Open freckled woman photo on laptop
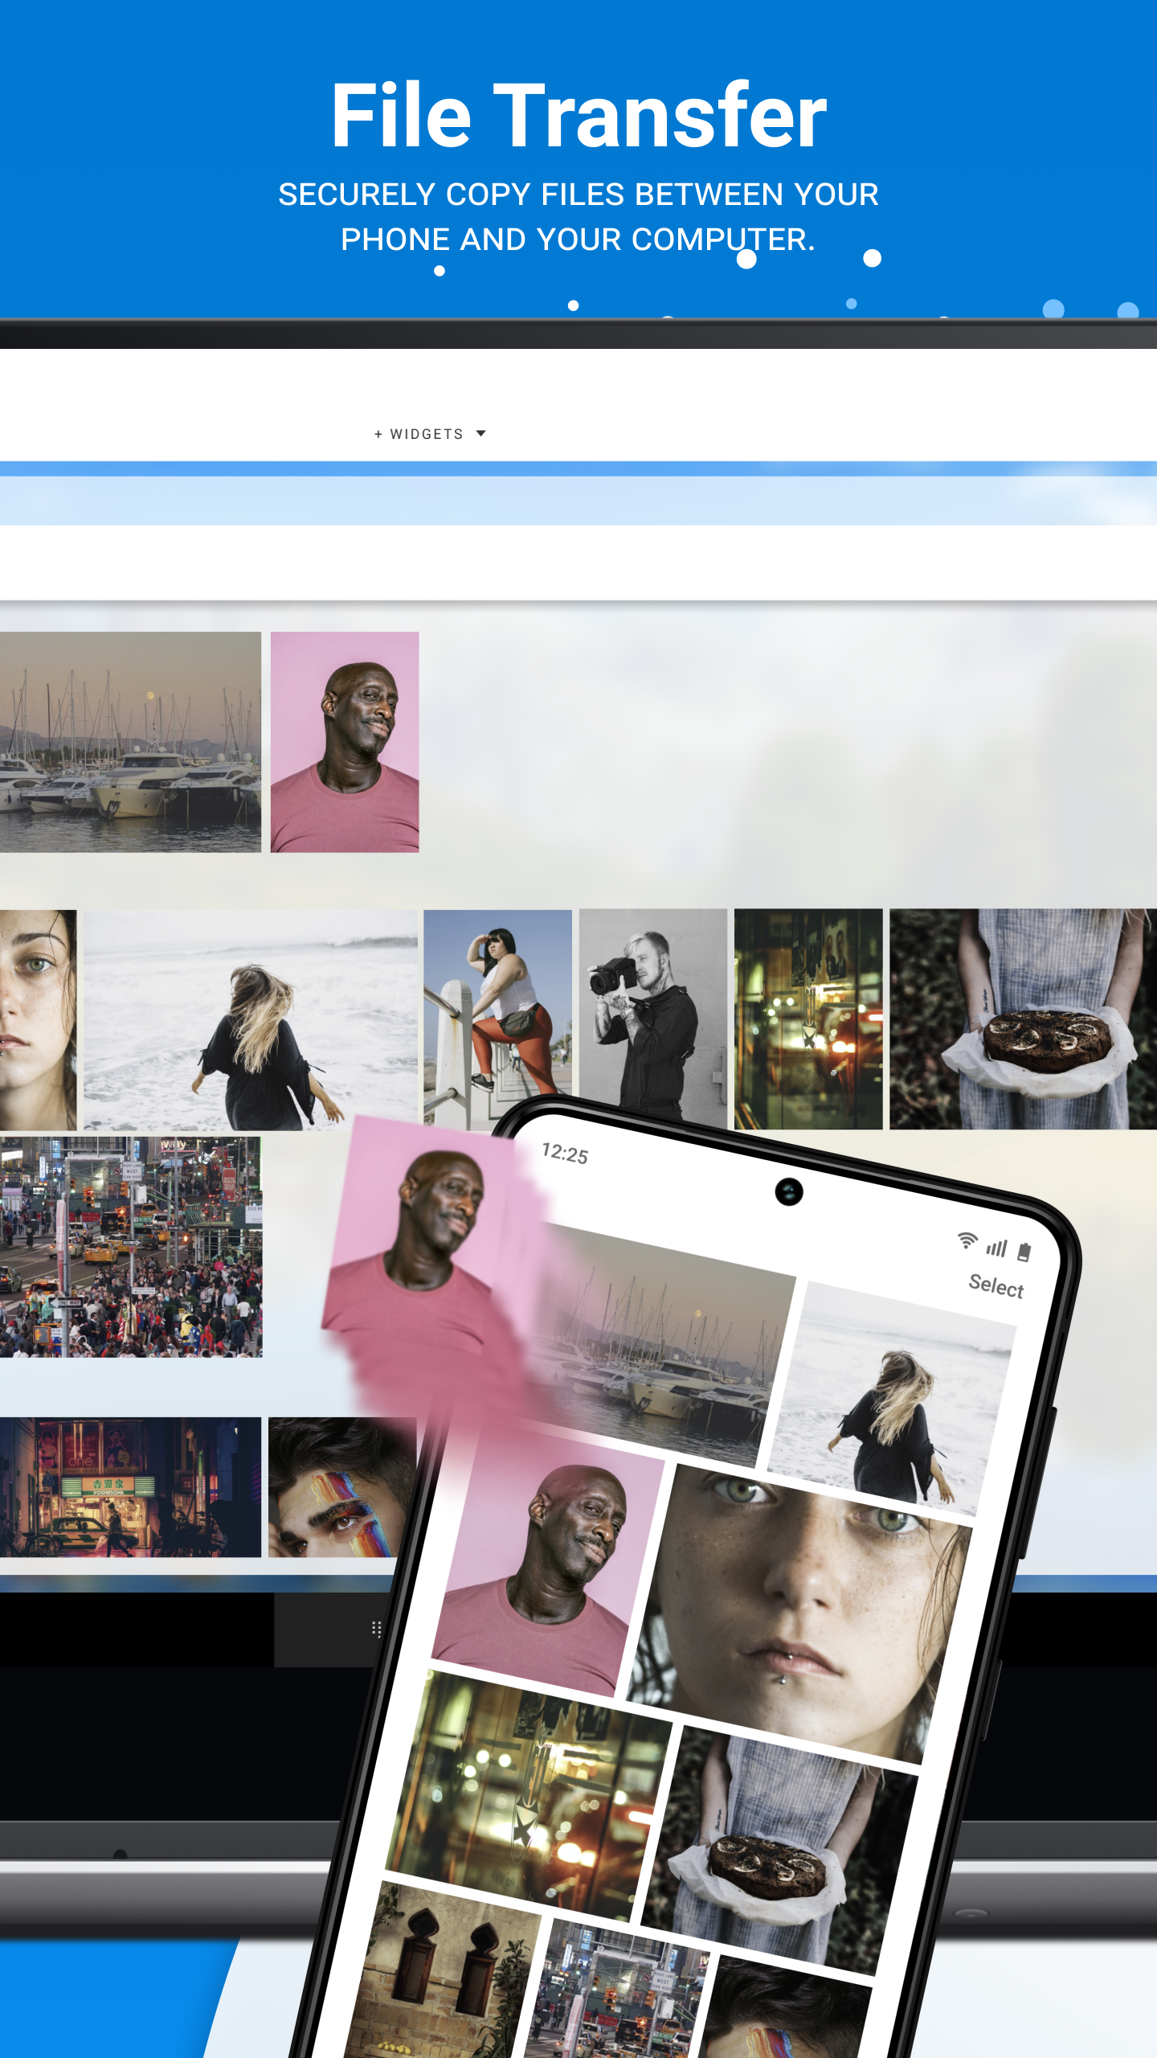This screenshot has height=2058, width=1157. click(38, 1019)
